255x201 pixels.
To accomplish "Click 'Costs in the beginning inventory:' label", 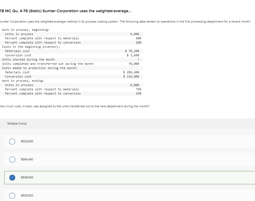I will click(x=31, y=47).
